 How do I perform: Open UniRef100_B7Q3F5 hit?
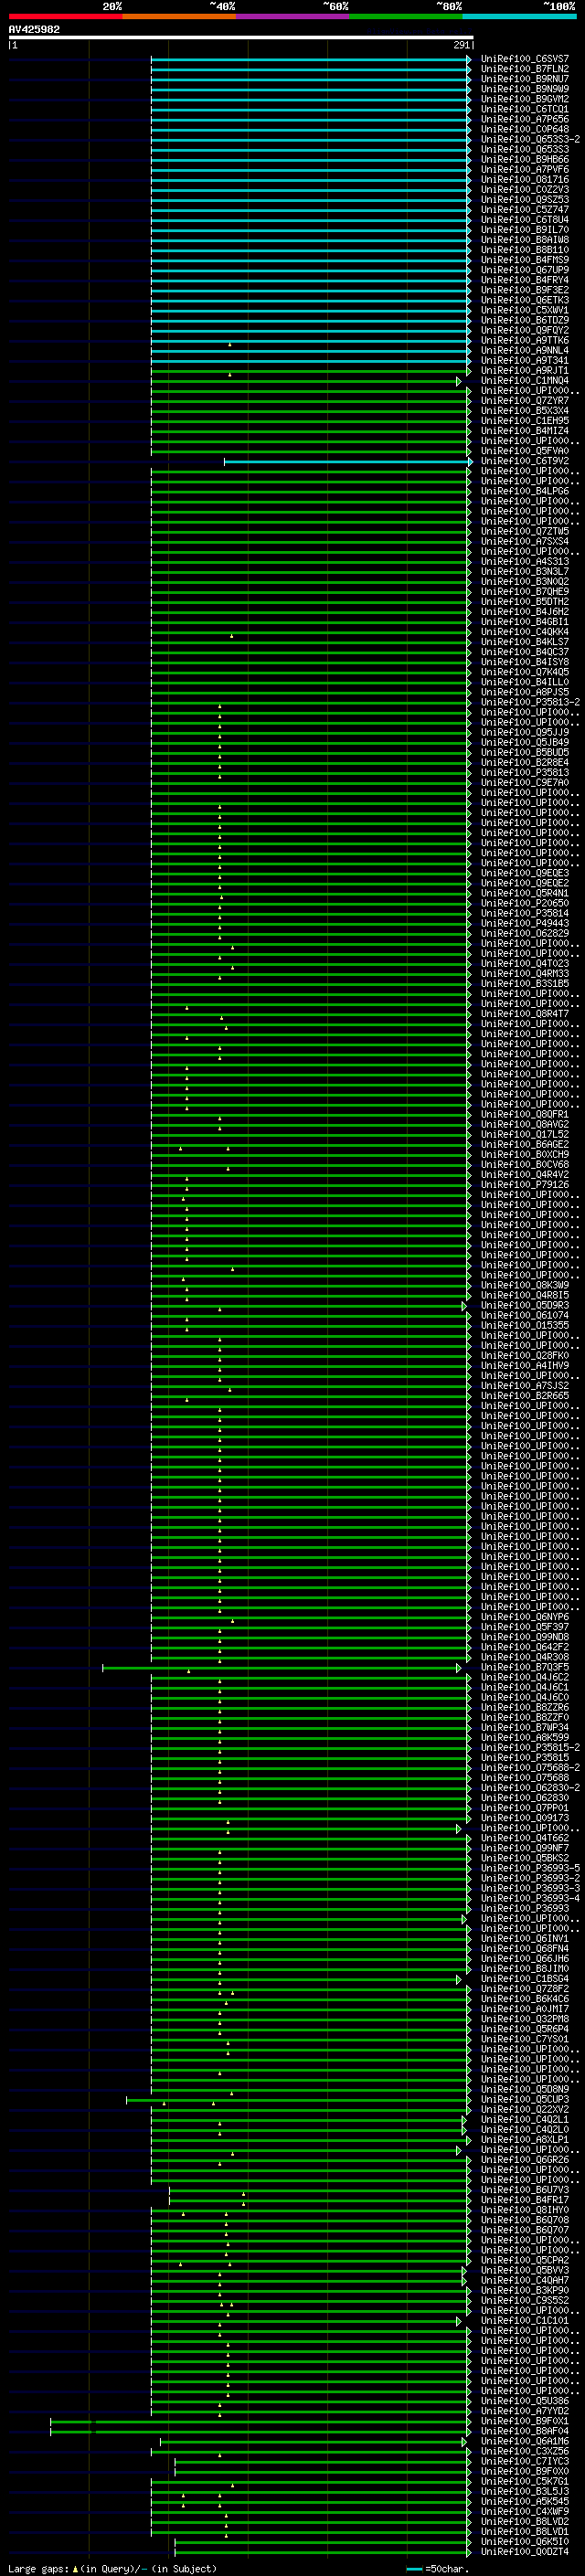click(x=525, y=1667)
